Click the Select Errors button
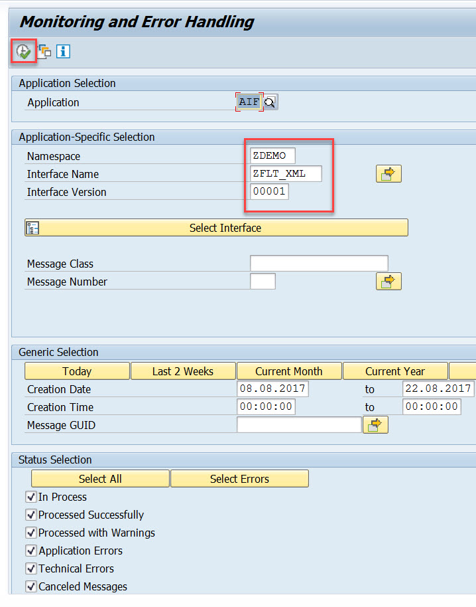This screenshot has width=476, height=607. 239,479
